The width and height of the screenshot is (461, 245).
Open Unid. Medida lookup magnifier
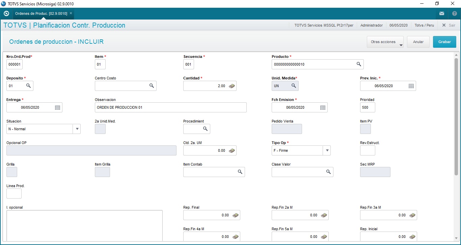pos(294,86)
